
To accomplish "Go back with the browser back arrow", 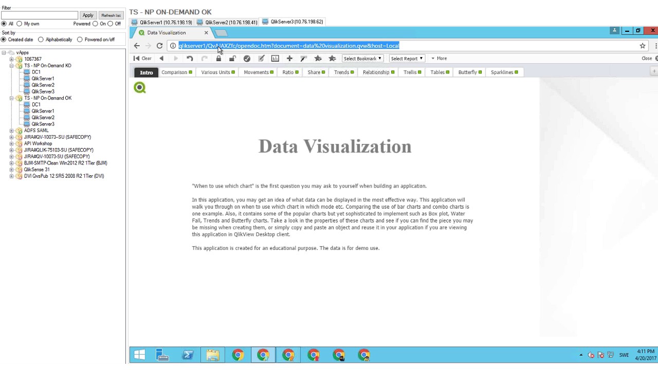I will (137, 46).
